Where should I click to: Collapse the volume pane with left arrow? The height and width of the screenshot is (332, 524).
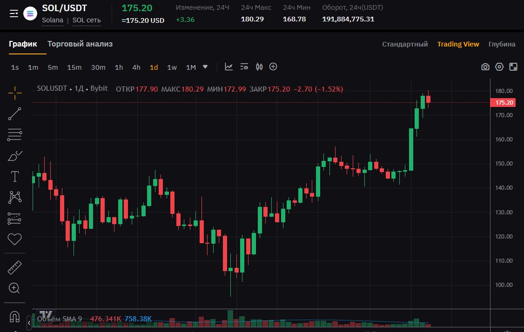pos(29,323)
